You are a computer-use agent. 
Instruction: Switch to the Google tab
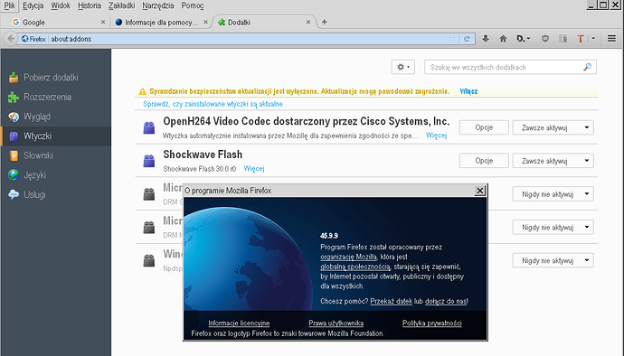pos(58,23)
